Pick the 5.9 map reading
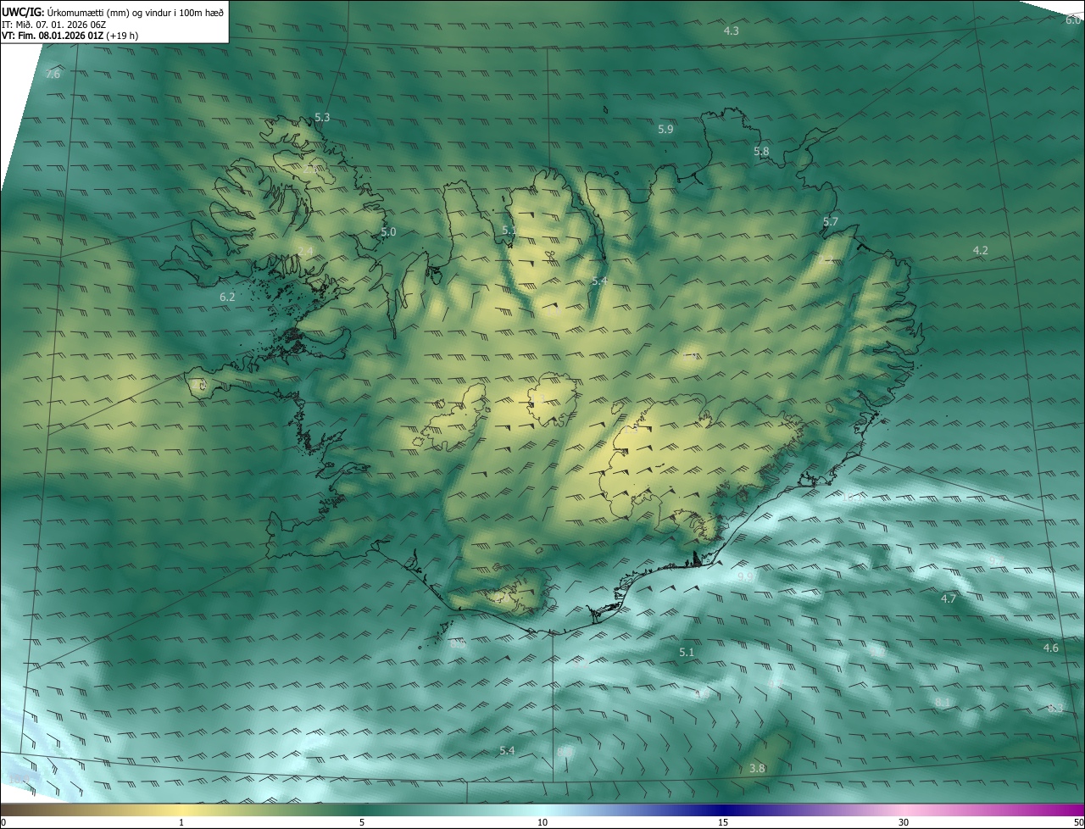The height and width of the screenshot is (829, 1085). pos(665,129)
